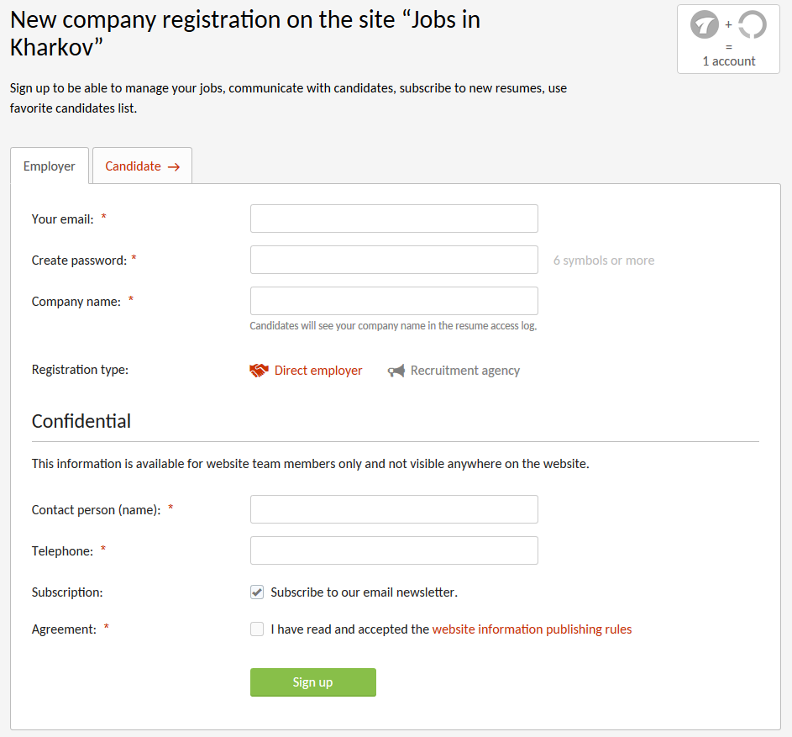Viewport: 792px width, 737px height.
Task: Click the arrow icon on the Candidate tab
Action: (174, 167)
